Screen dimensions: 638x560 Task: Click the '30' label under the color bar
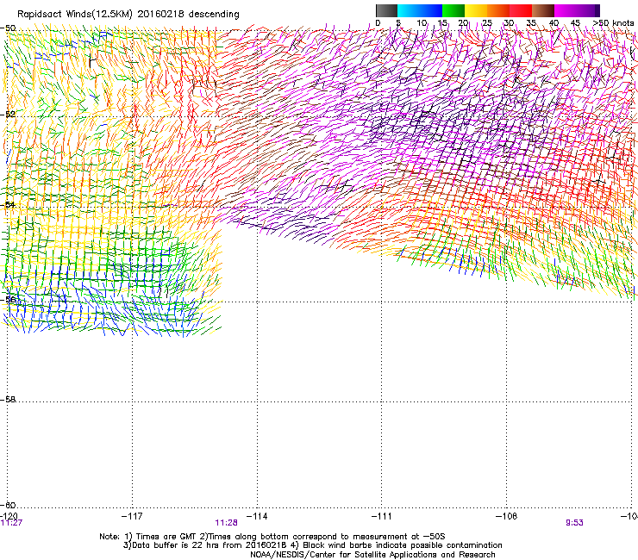509,23
